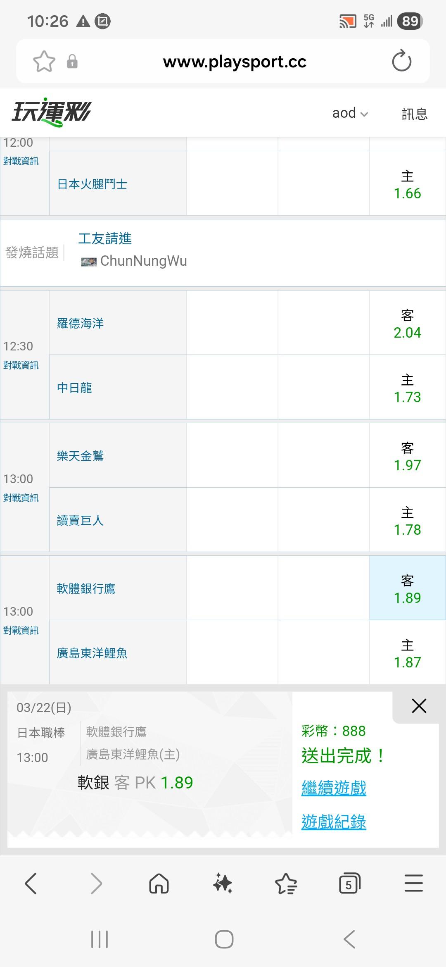Tap the www.playsport.cc address field
Viewport: 446px width, 967px height.
coord(235,62)
